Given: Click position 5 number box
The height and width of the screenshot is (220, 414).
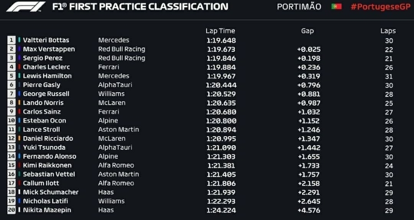Looking at the screenshot, I should pos(11,76).
